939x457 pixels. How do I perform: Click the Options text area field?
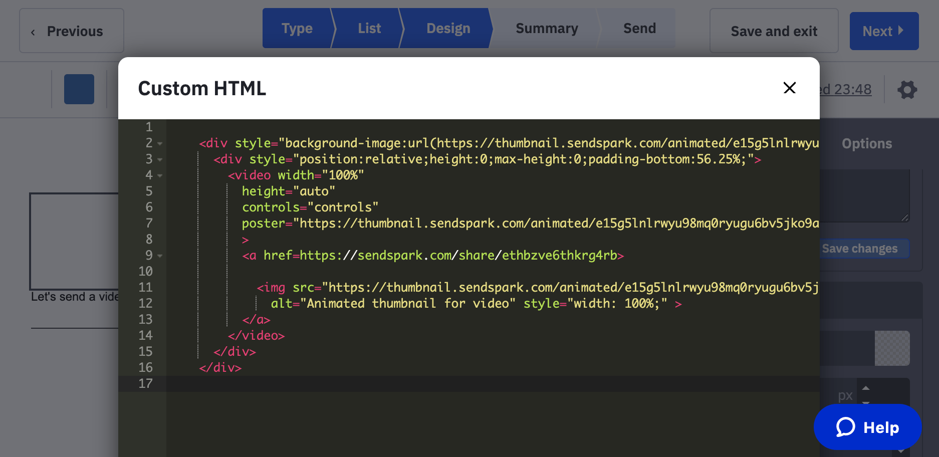865,196
